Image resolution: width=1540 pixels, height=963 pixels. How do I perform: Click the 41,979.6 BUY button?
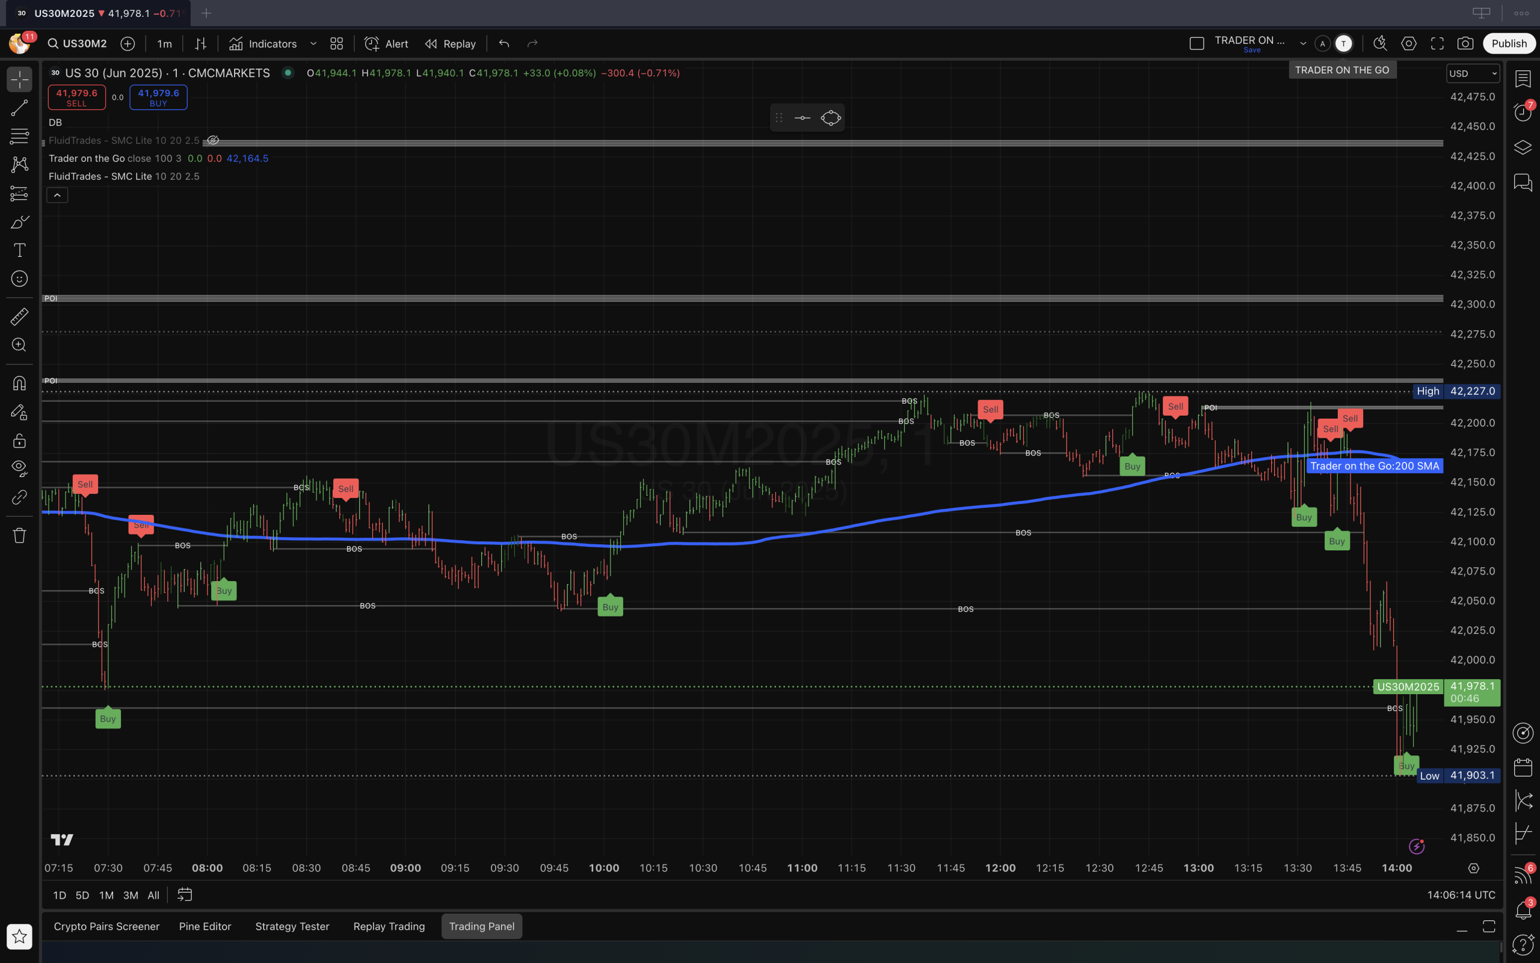(159, 97)
